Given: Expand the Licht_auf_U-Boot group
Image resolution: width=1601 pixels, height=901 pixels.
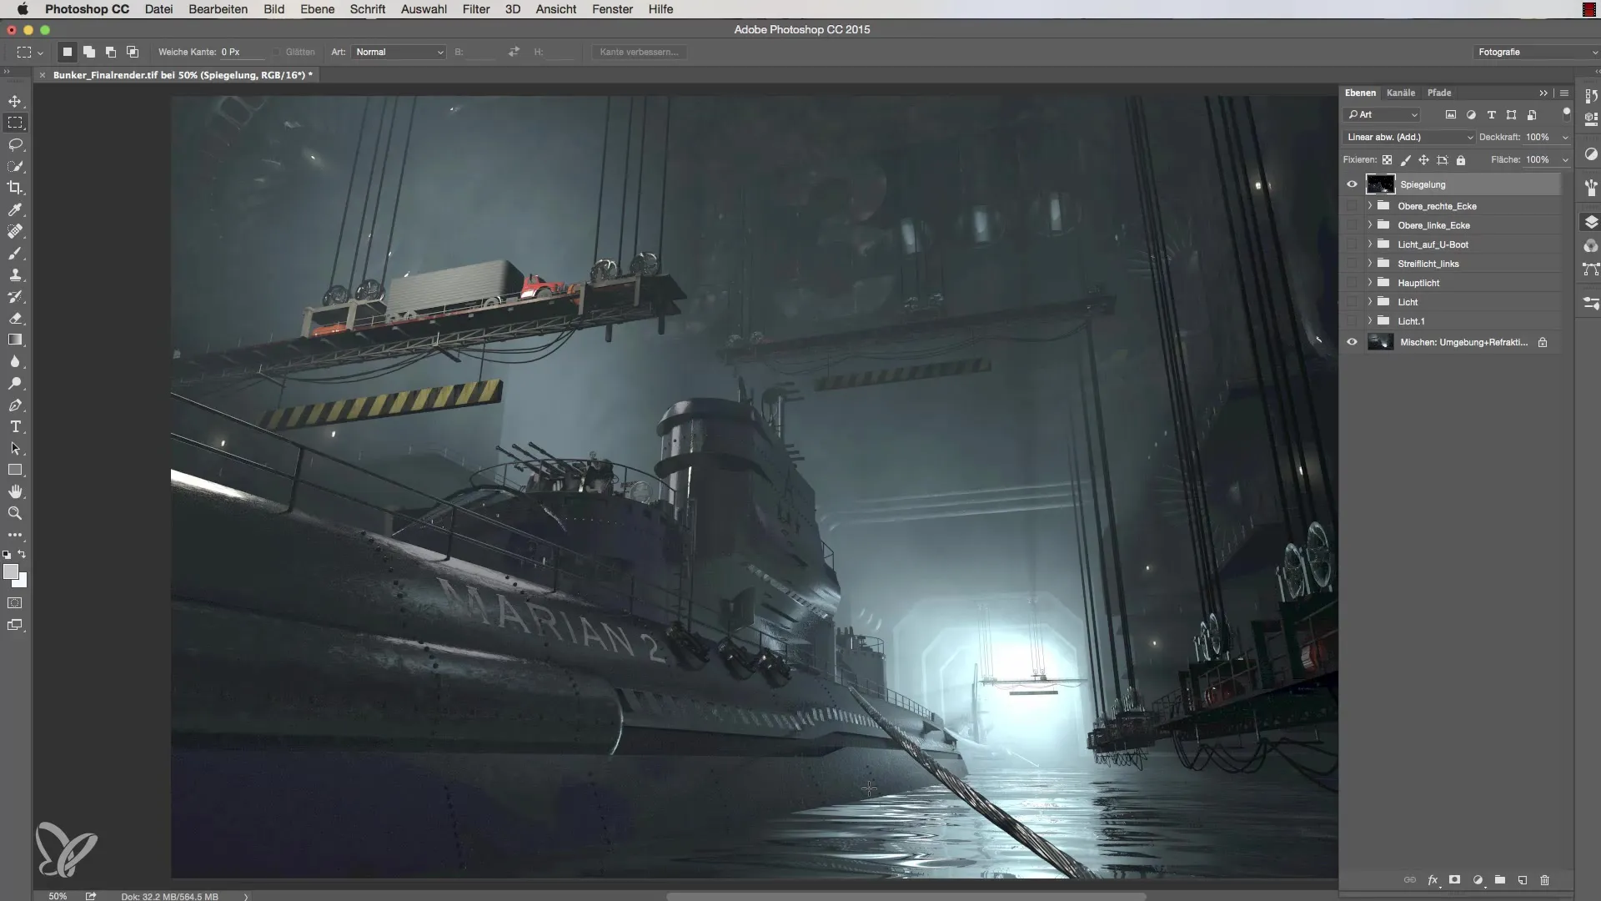Looking at the screenshot, I should pyautogui.click(x=1369, y=244).
